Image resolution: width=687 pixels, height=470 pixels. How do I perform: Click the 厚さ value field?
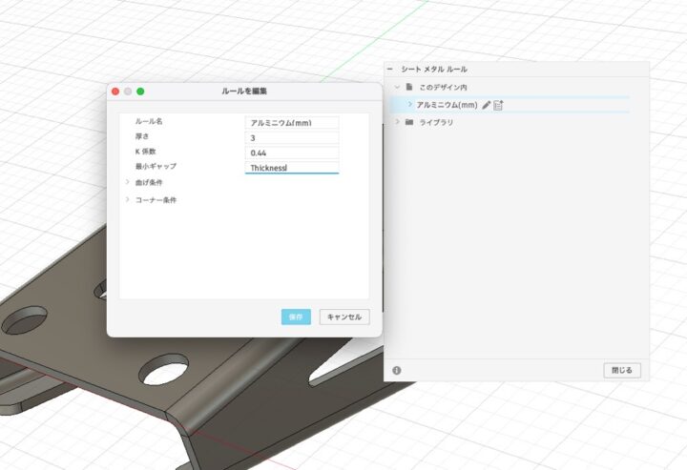(291, 137)
